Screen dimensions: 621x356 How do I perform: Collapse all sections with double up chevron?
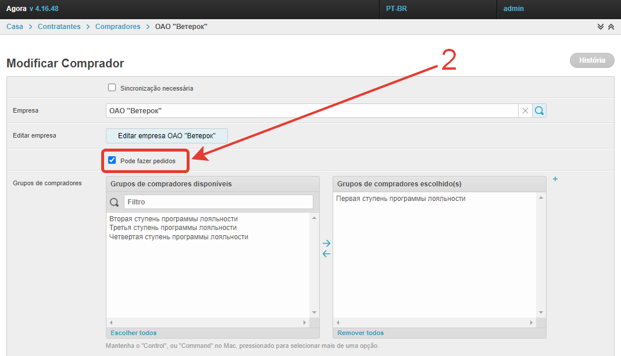coord(611,27)
